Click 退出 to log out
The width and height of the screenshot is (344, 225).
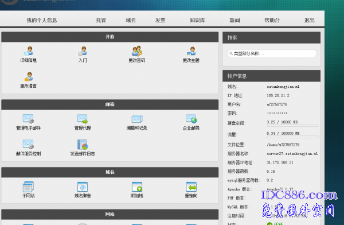click(310, 20)
